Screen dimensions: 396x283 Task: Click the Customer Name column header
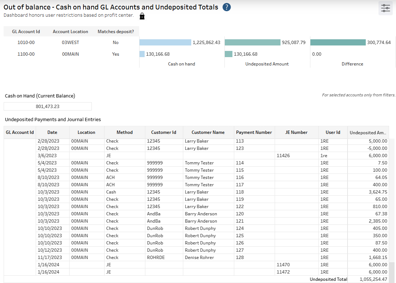(x=208, y=132)
